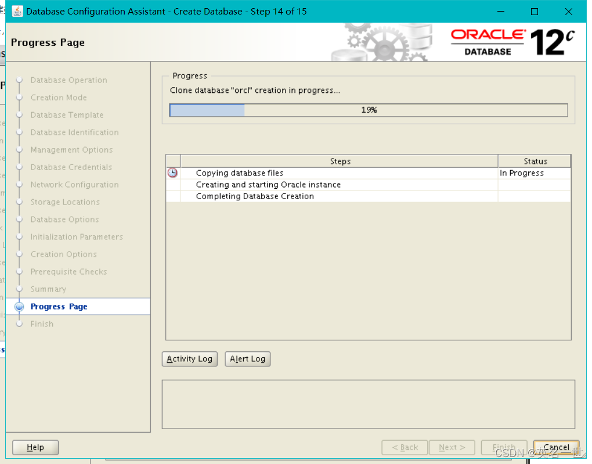Click the Status column header
This screenshot has width=592, height=464.
click(535, 161)
